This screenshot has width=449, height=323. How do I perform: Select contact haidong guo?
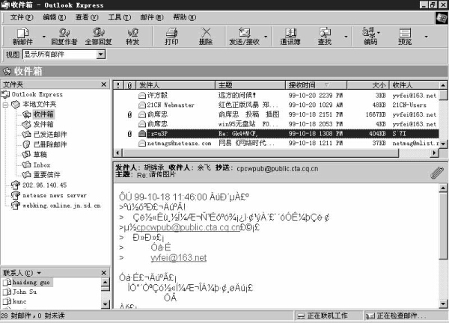[x=27, y=283]
